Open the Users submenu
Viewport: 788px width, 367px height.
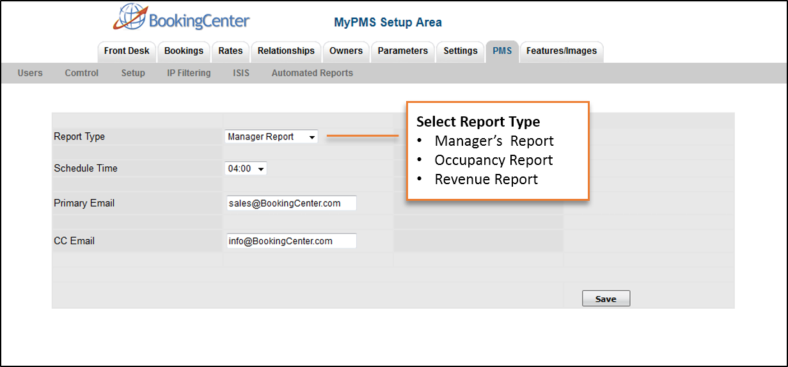coord(30,73)
